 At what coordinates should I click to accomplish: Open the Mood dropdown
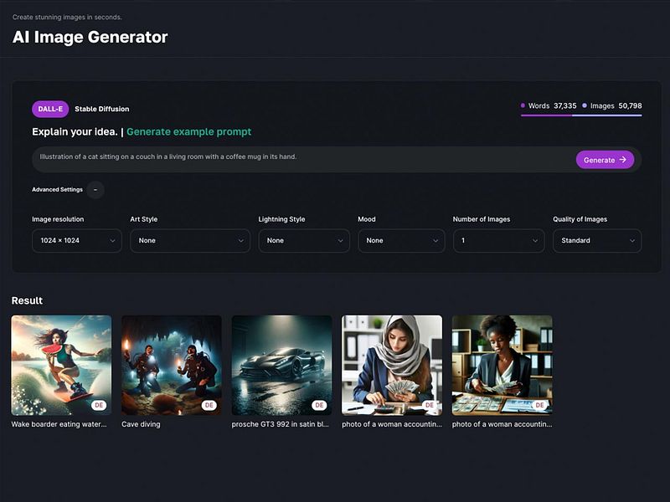[400, 241]
